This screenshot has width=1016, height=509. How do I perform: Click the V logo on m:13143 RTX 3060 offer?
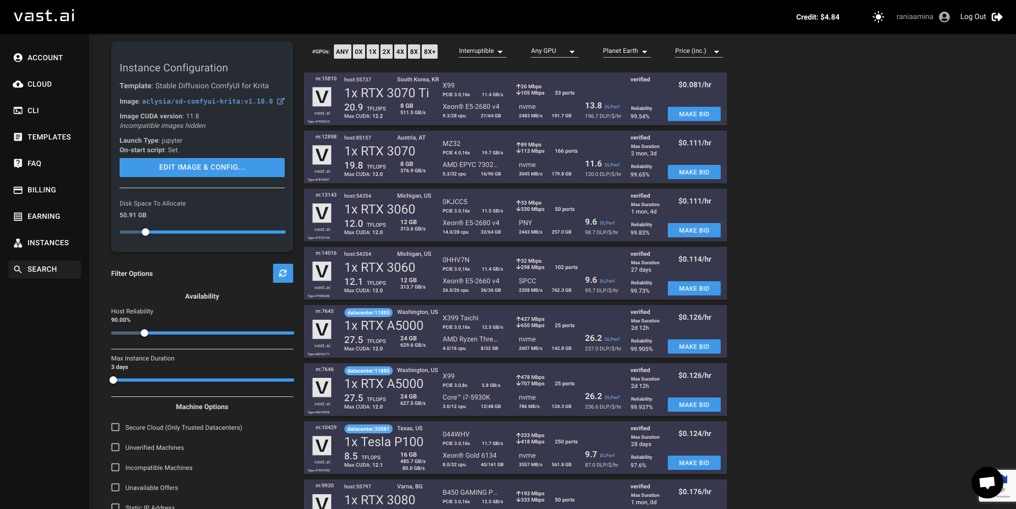[322, 214]
